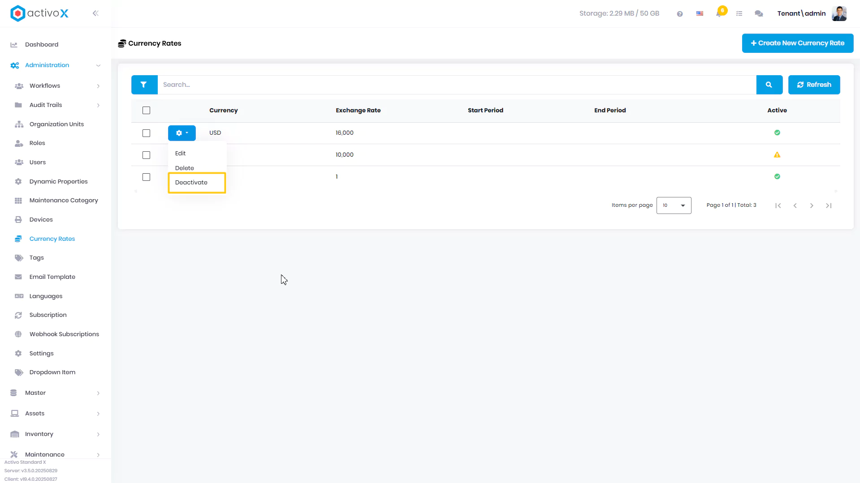Click the Refresh button
This screenshot has width=860, height=483.
(x=814, y=85)
